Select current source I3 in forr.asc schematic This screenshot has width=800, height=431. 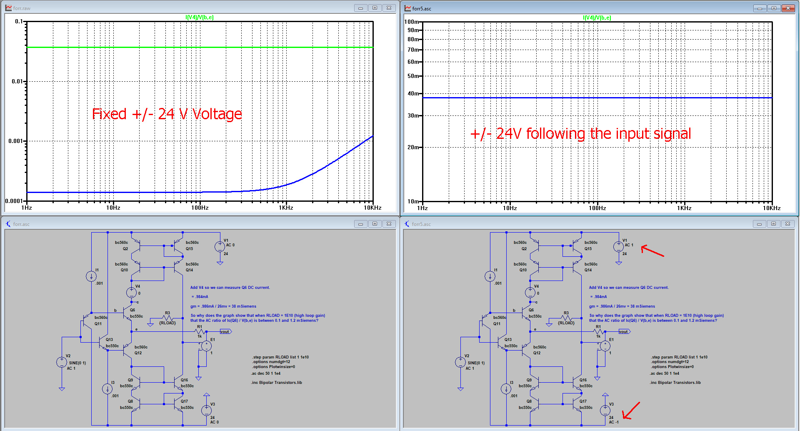click(x=107, y=389)
